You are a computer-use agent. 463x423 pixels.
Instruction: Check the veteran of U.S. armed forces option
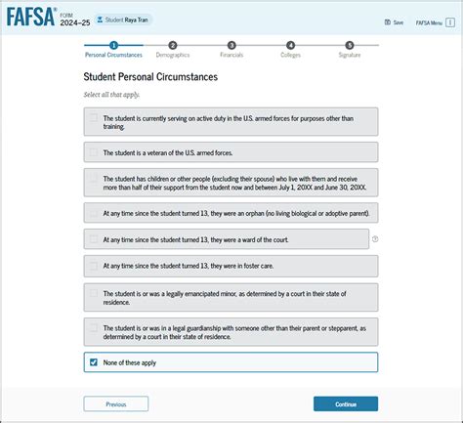pos(231,152)
